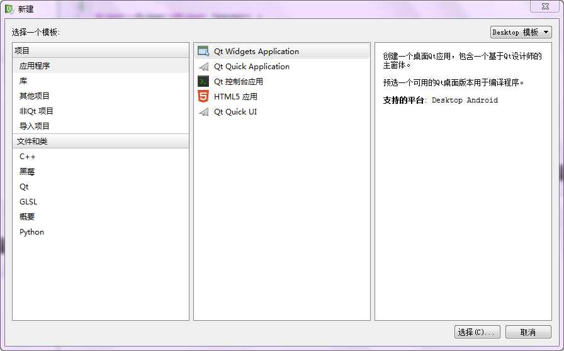Click the 项目 section header
The height and width of the screenshot is (351, 564).
point(100,50)
